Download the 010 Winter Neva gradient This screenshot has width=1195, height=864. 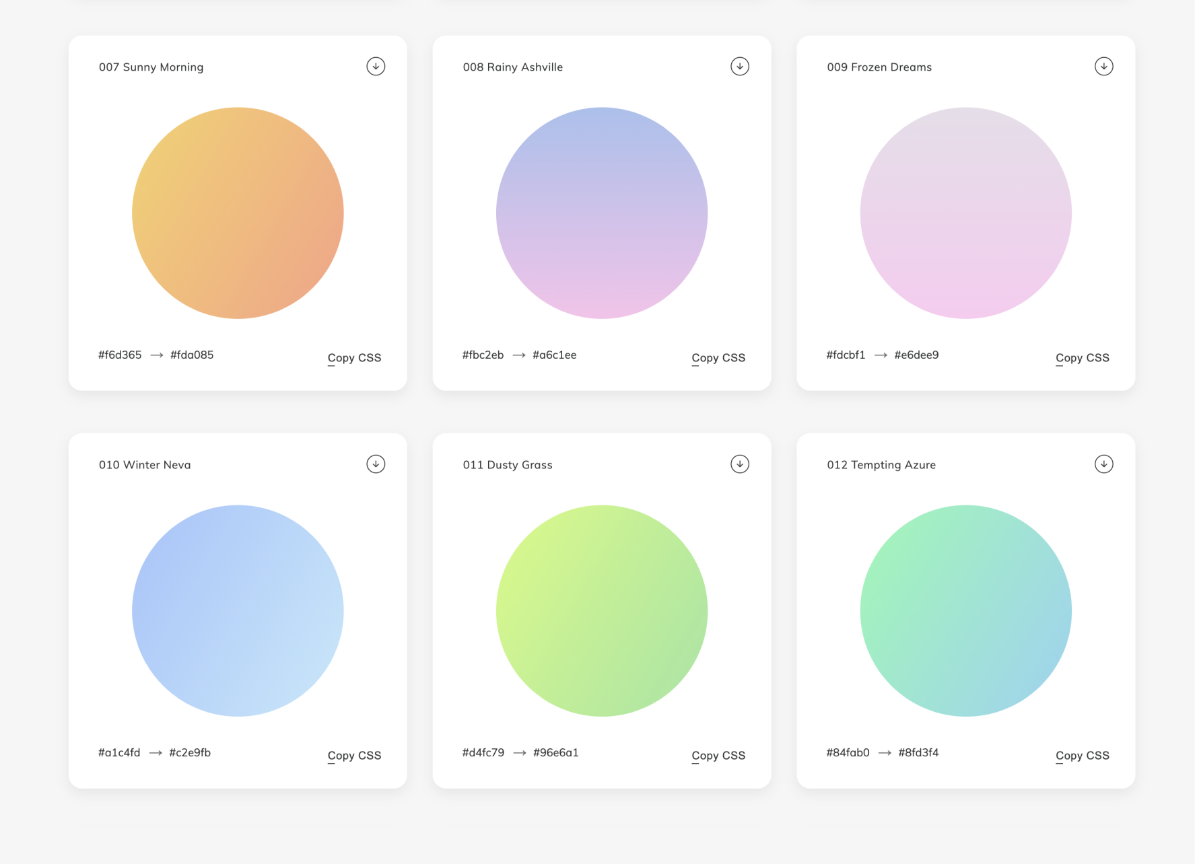376,464
